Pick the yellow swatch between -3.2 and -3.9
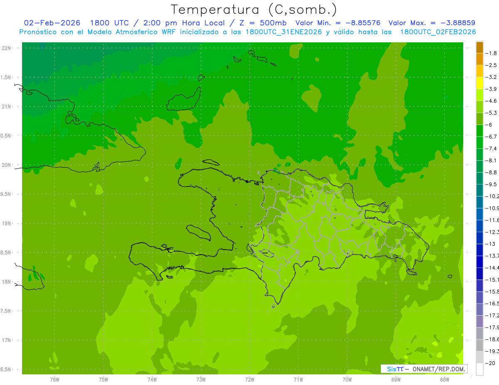This screenshot has width=499, height=385. click(x=479, y=83)
